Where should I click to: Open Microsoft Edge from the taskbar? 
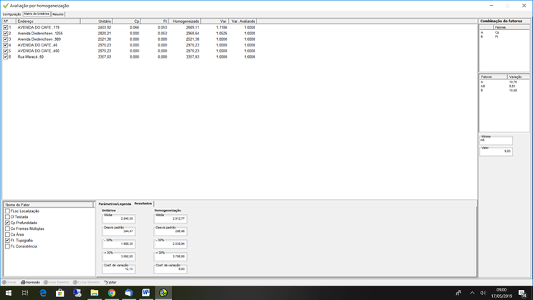pyautogui.click(x=43, y=293)
